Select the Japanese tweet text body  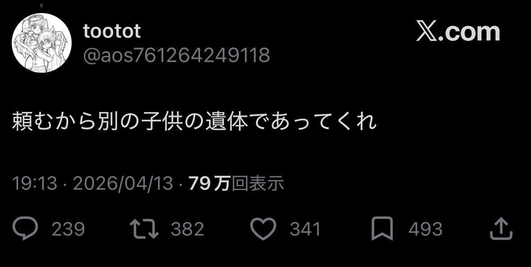pyautogui.click(x=195, y=121)
